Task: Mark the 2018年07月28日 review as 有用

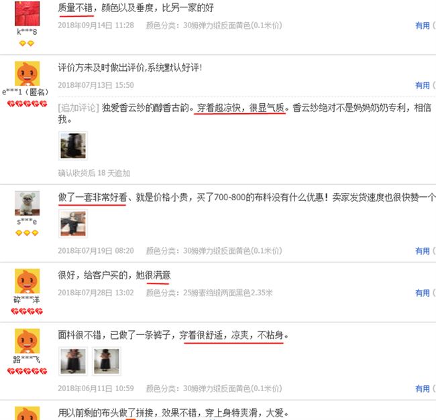Action: [423, 293]
